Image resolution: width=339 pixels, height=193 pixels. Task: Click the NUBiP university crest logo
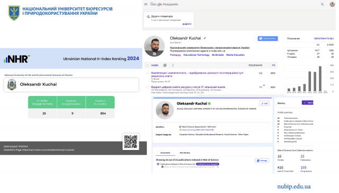[x=14, y=13]
